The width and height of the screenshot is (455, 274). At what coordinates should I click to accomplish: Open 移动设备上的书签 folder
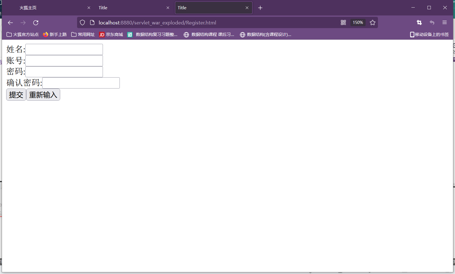click(x=429, y=35)
